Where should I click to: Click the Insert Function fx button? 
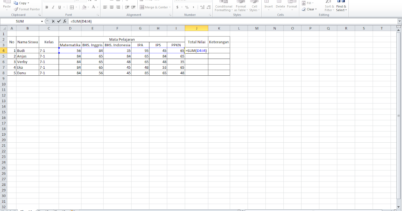click(64, 21)
